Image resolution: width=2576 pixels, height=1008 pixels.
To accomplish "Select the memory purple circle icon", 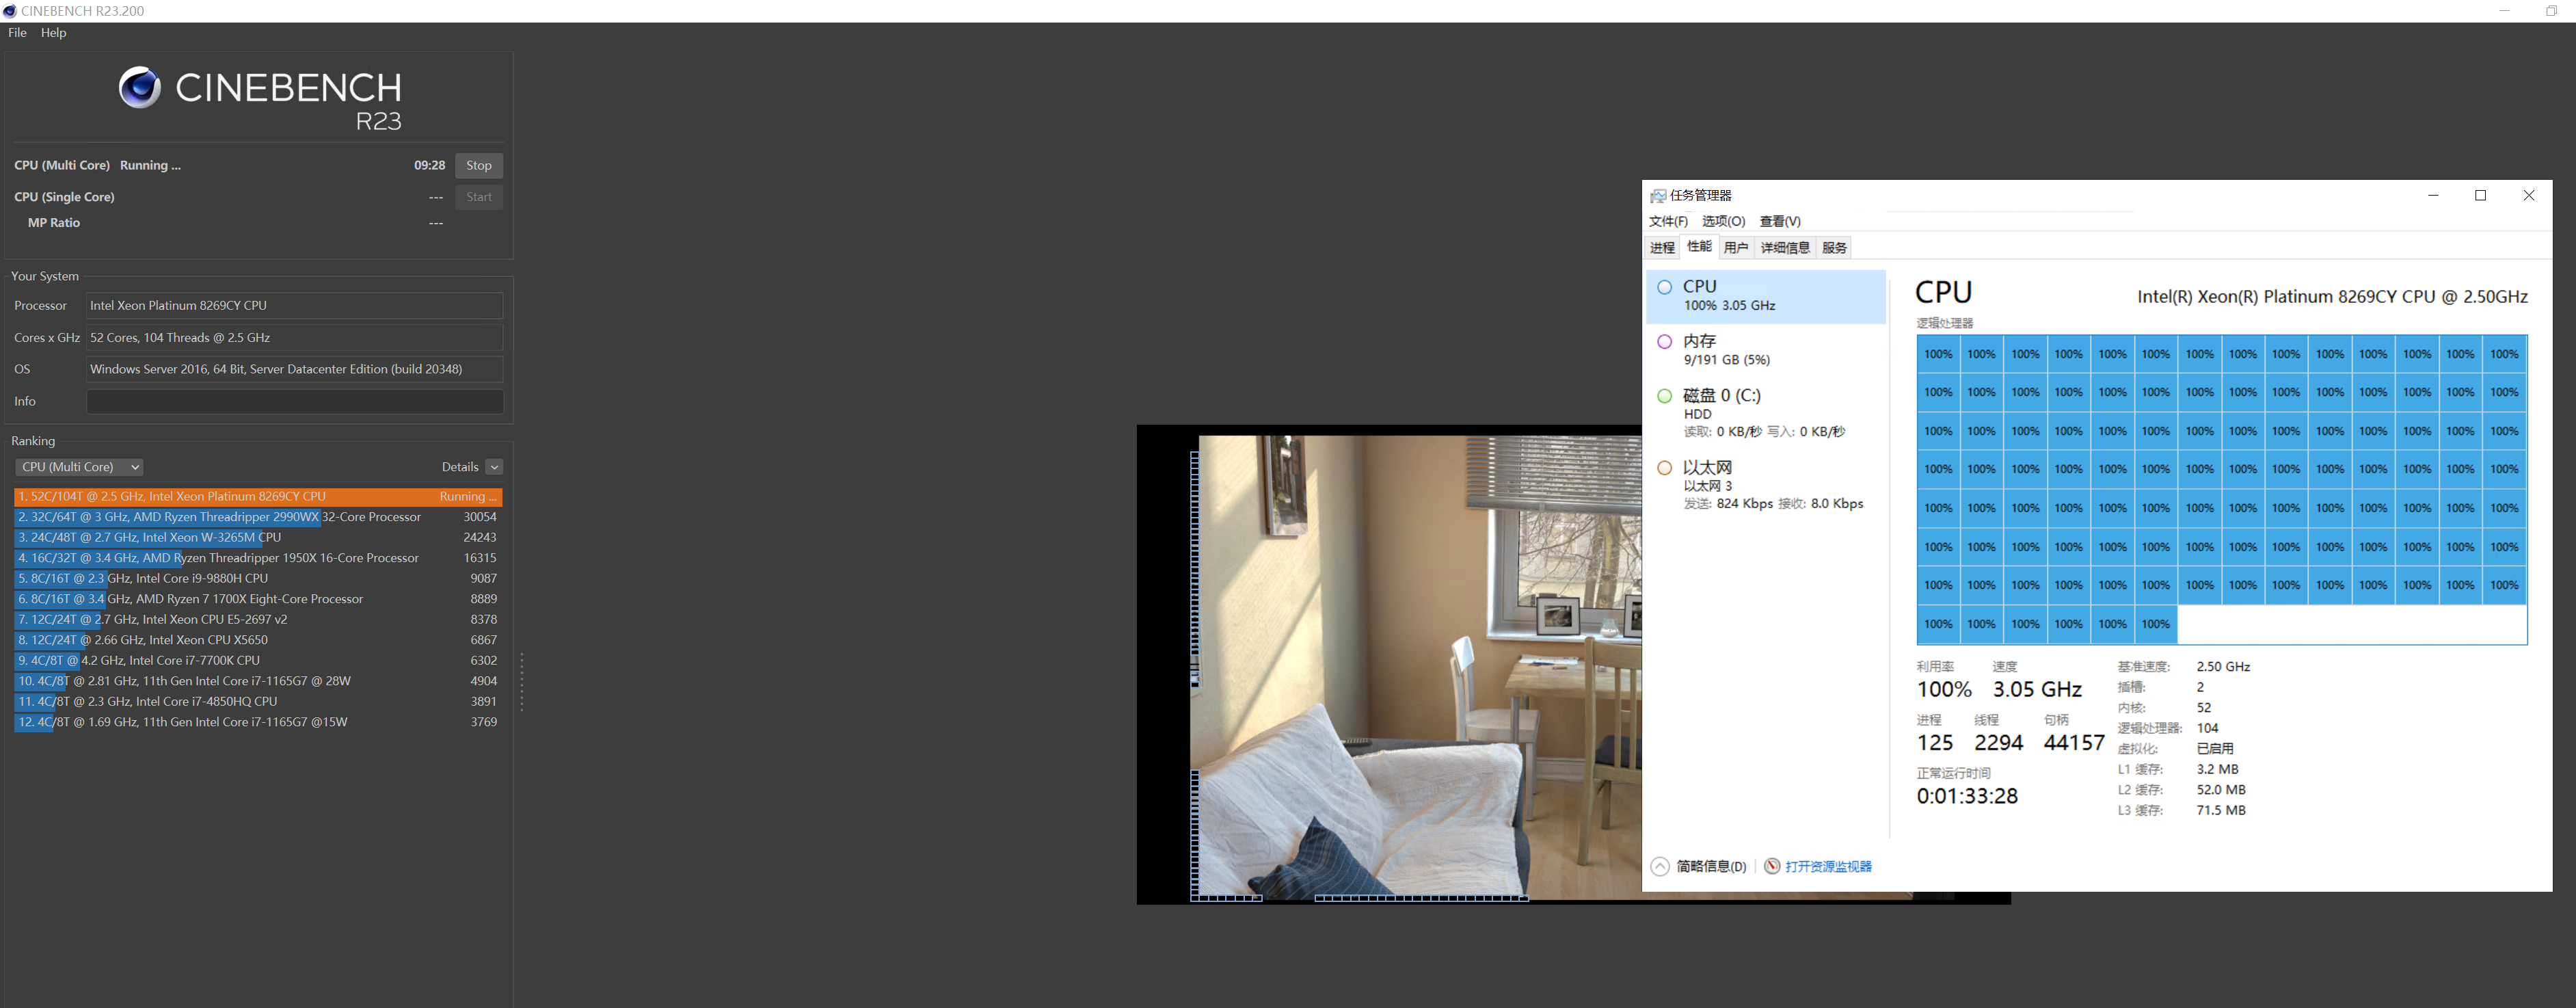I will pyautogui.click(x=1665, y=342).
